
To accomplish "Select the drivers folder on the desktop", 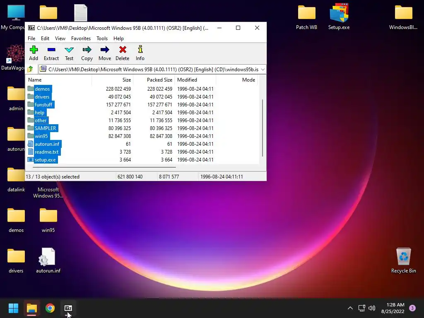I will 16,260.
